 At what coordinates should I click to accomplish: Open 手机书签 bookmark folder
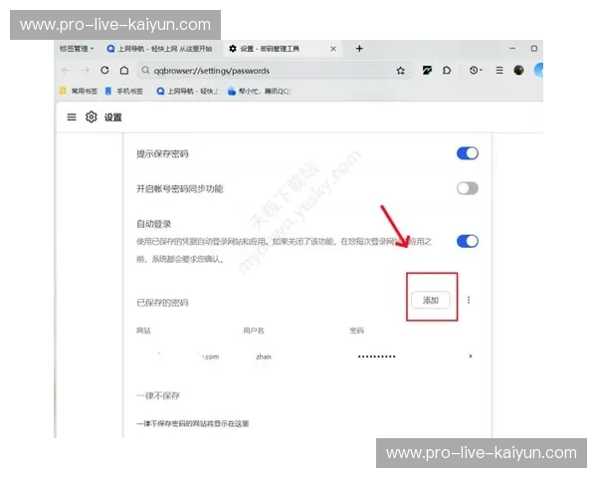click(x=123, y=91)
